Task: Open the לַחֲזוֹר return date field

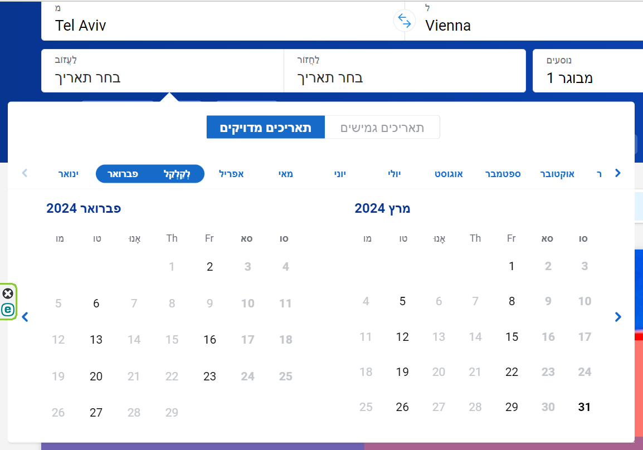Action: pyautogui.click(x=405, y=71)
